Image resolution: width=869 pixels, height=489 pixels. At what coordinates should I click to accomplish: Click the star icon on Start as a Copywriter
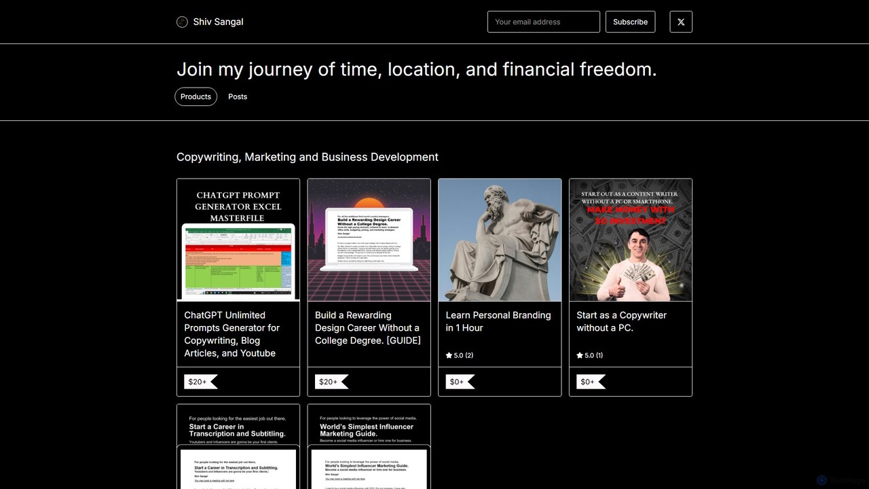pyautogui.click(x=580, y=355)
